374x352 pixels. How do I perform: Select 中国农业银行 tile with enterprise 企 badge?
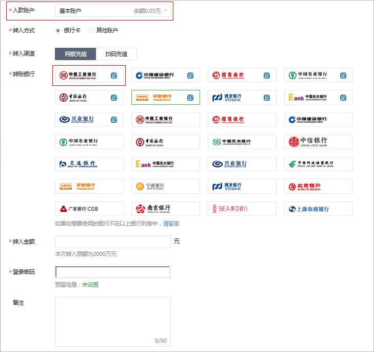click(x=319, y=75)
